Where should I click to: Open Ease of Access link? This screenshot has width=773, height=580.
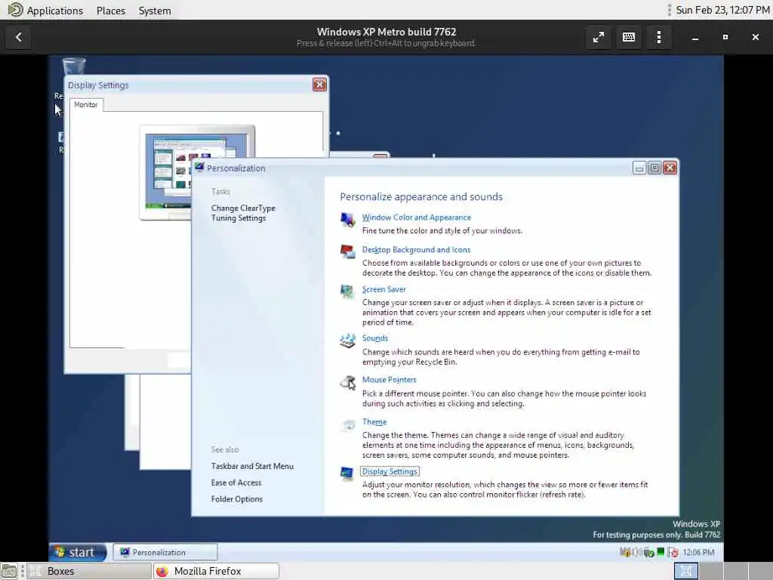tap(236, 483)
